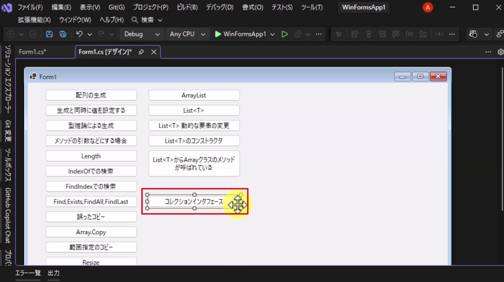504x282 pixels.
Task: Open the デバッグ(D) menu
Action: click(220, 7)
